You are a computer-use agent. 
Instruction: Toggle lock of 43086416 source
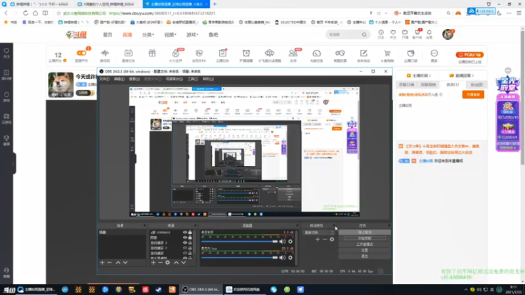point(190,232)
